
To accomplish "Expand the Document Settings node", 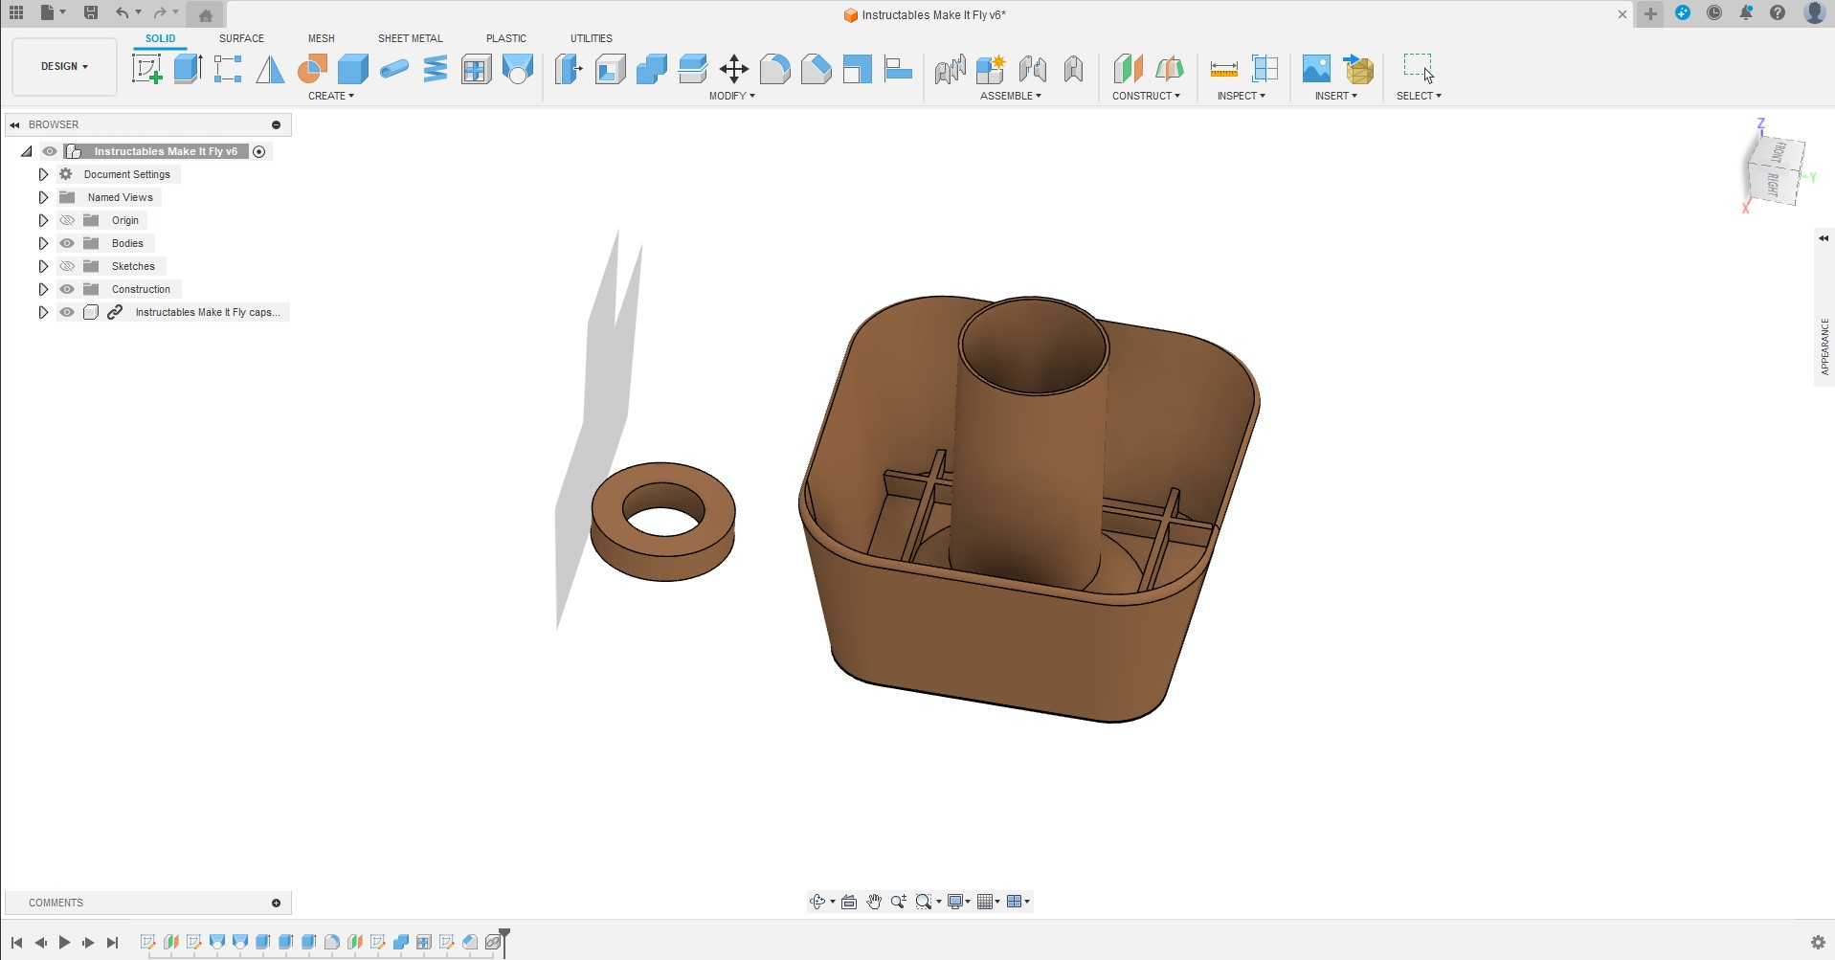I will [x=43, y=174].
